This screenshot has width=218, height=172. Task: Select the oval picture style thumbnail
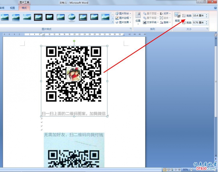(x=72, y=17)
